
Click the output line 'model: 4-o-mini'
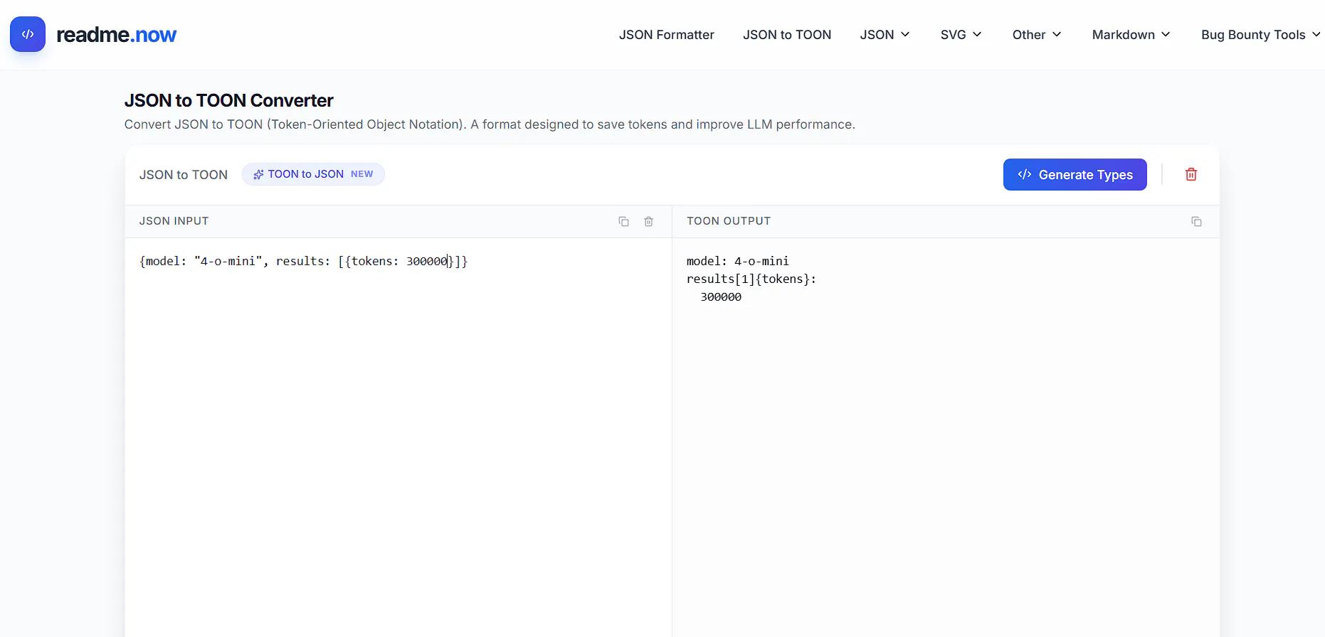(738, 261)
